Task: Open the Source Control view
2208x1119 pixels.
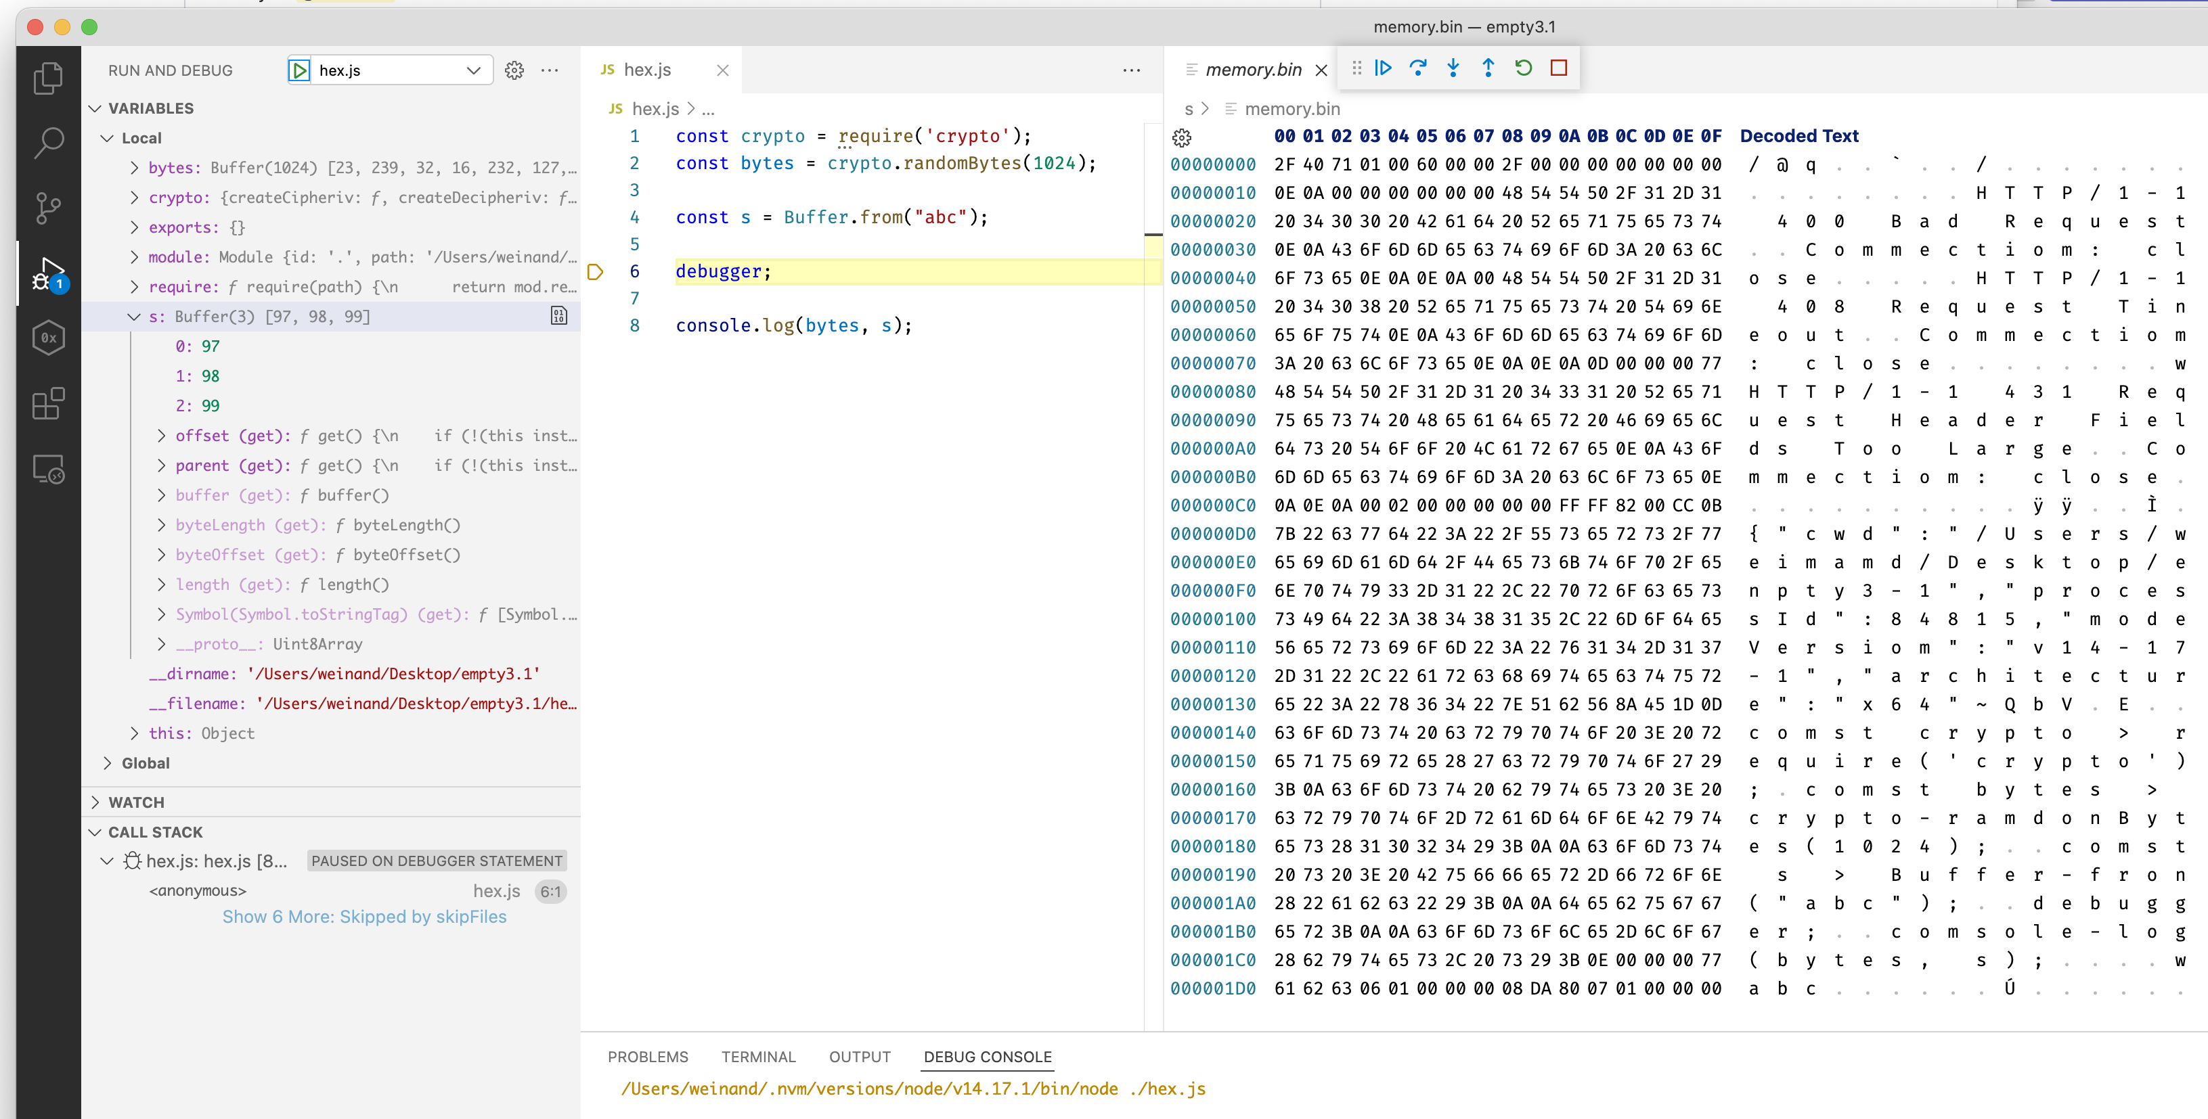Action: [x=48, y=207]
